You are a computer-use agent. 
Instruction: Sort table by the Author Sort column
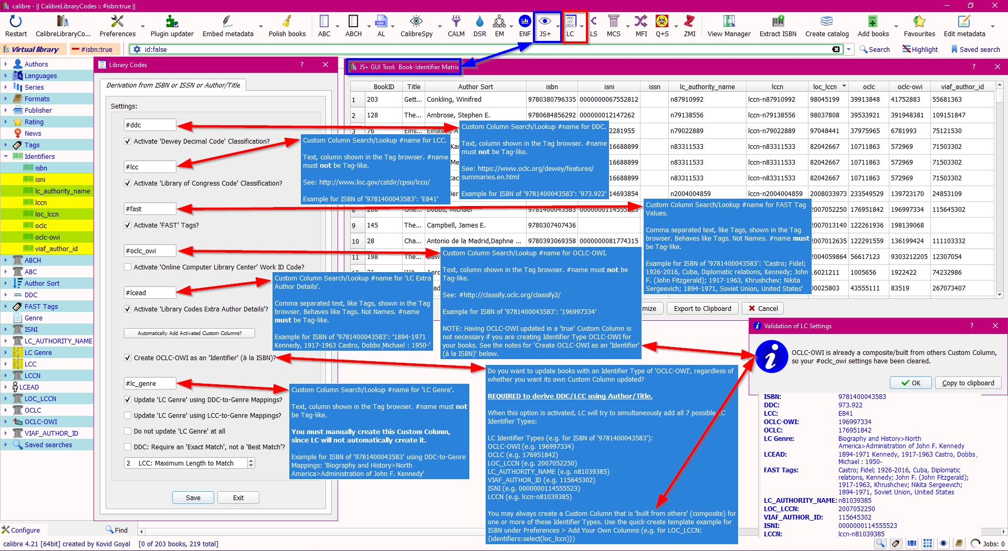tap(475, 87)
